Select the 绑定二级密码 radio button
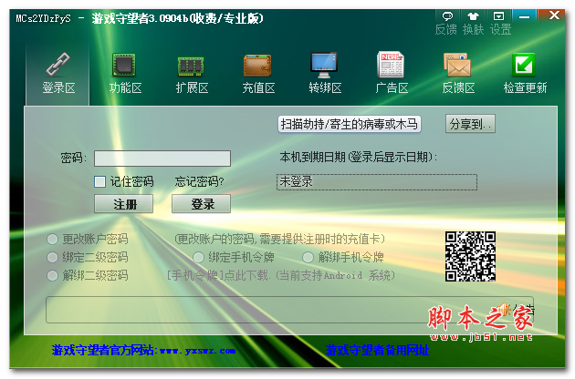Screen dimensions: 575x379 (52, 257)
